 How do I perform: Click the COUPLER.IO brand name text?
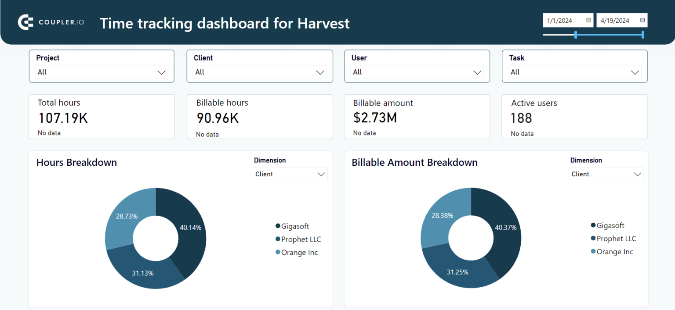coord(62,22)
